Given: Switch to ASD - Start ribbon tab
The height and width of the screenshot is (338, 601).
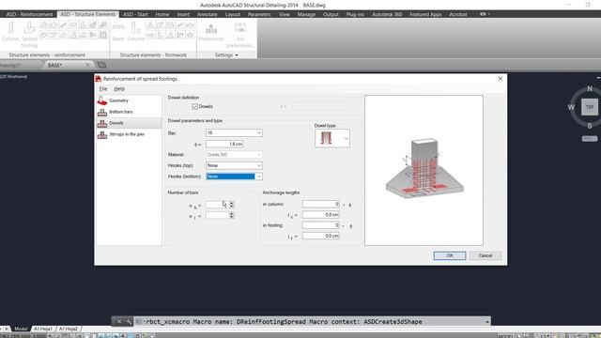Looking at the screenshot, I should click(135, 14).
